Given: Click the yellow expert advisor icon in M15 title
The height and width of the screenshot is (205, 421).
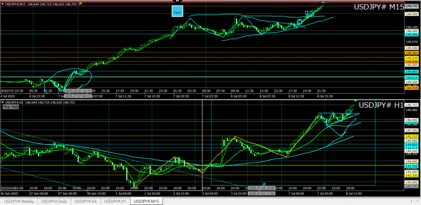Looking at the screenshot, I should coord(81,3).
